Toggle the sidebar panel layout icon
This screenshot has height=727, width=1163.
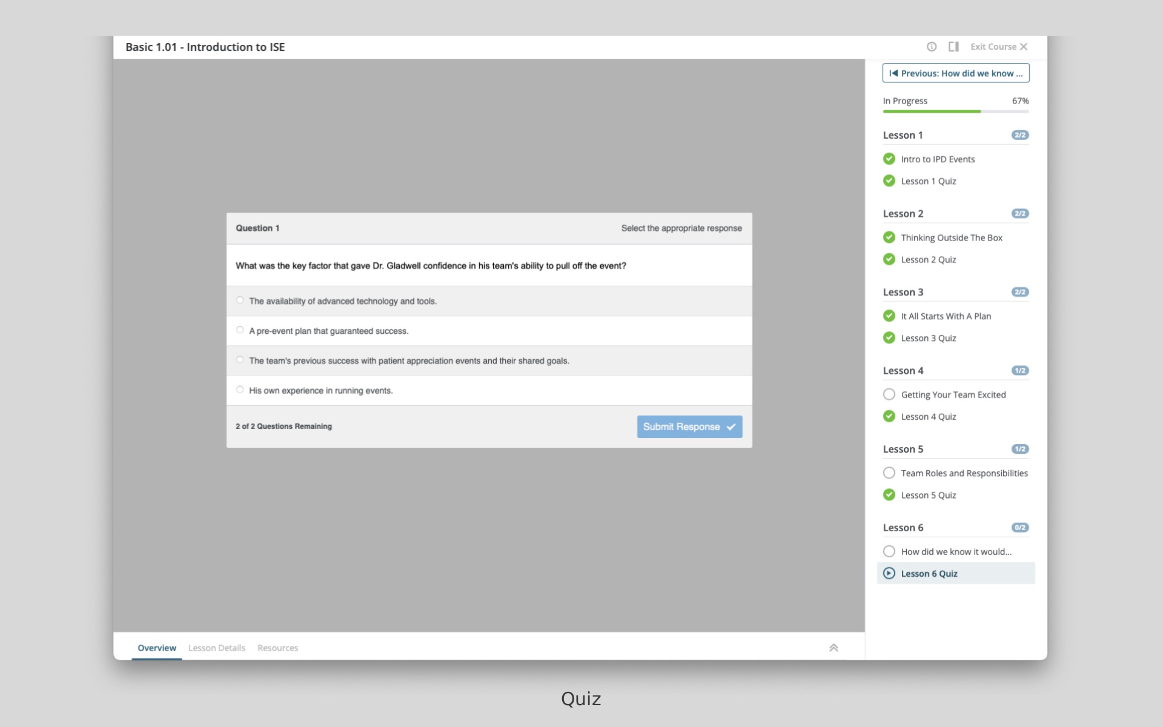pyautogui.click(x=953, y=47)
